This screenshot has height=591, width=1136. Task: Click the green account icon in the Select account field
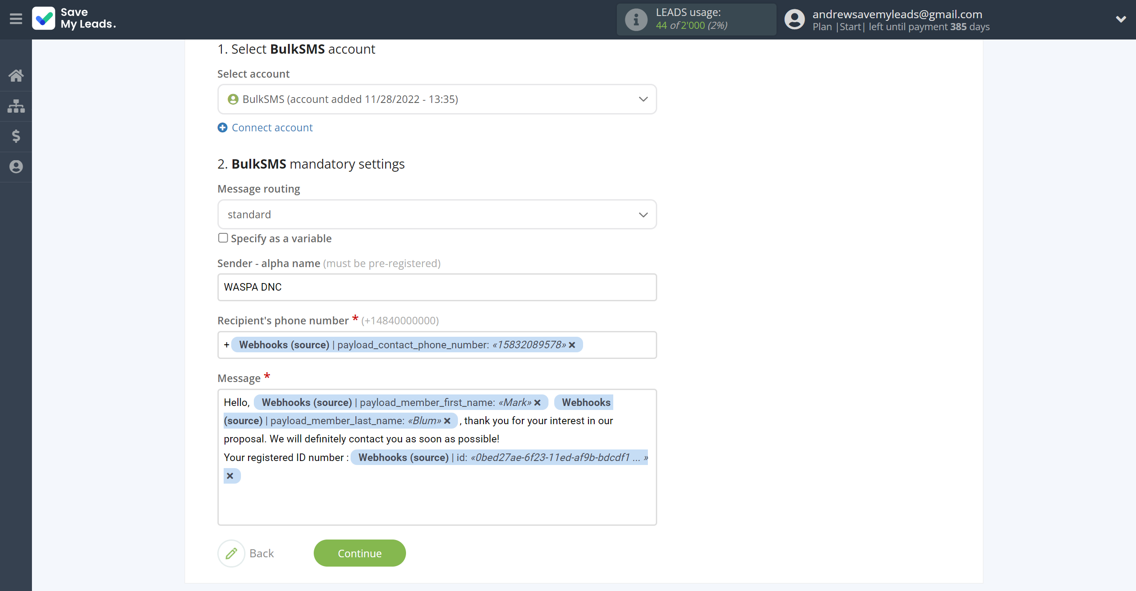(x=233, y=99)
